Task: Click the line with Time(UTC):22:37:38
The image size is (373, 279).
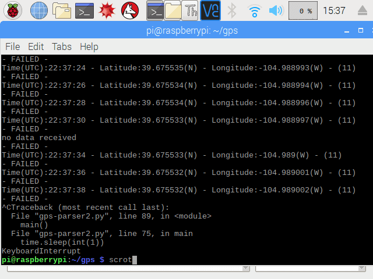Action: [x=179, y=190]
